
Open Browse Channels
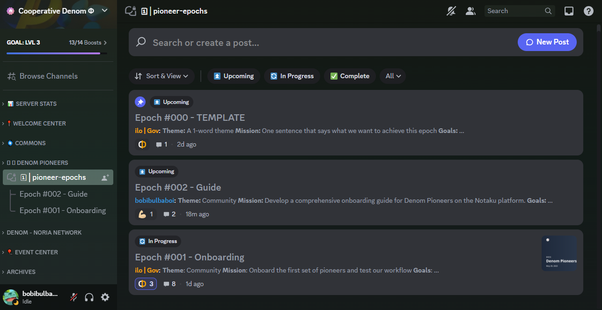pyautogui.click(x=49, y=76)
